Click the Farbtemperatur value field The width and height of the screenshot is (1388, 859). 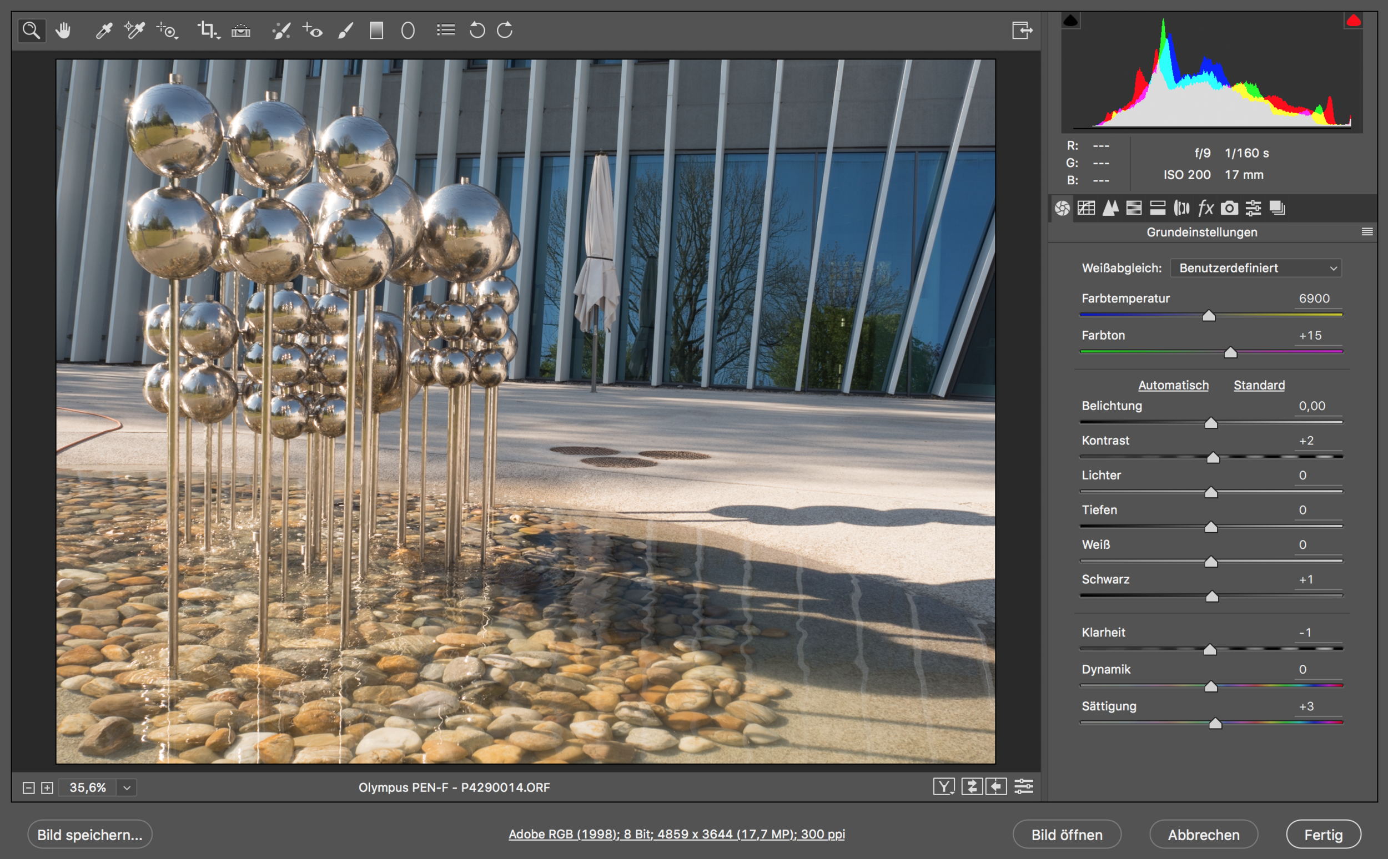pyautogui.click(x=1318, y=299)
